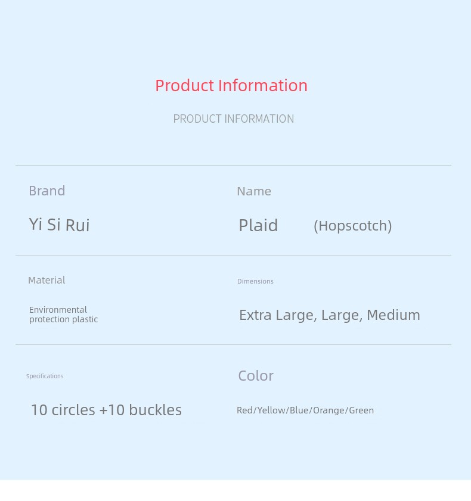The width and height of the screenshot is (471, 501).
Task: Click the Blue color option text
Action: [299, 410]
